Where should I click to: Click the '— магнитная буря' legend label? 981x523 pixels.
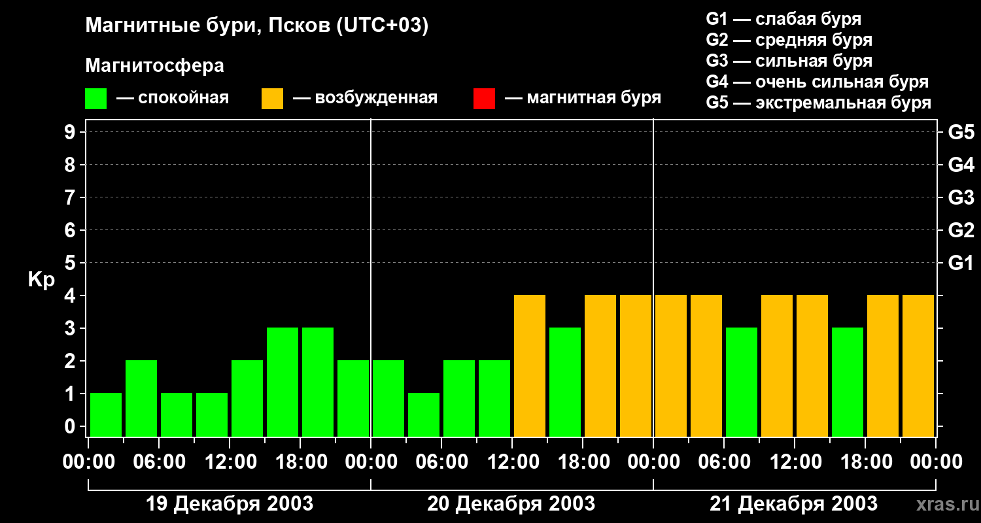tap(583, 98)
